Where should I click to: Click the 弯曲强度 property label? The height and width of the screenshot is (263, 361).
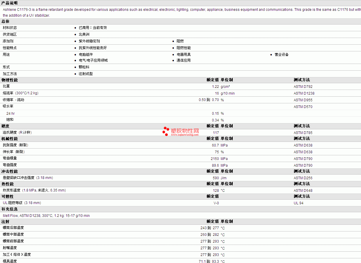(10, 165)
